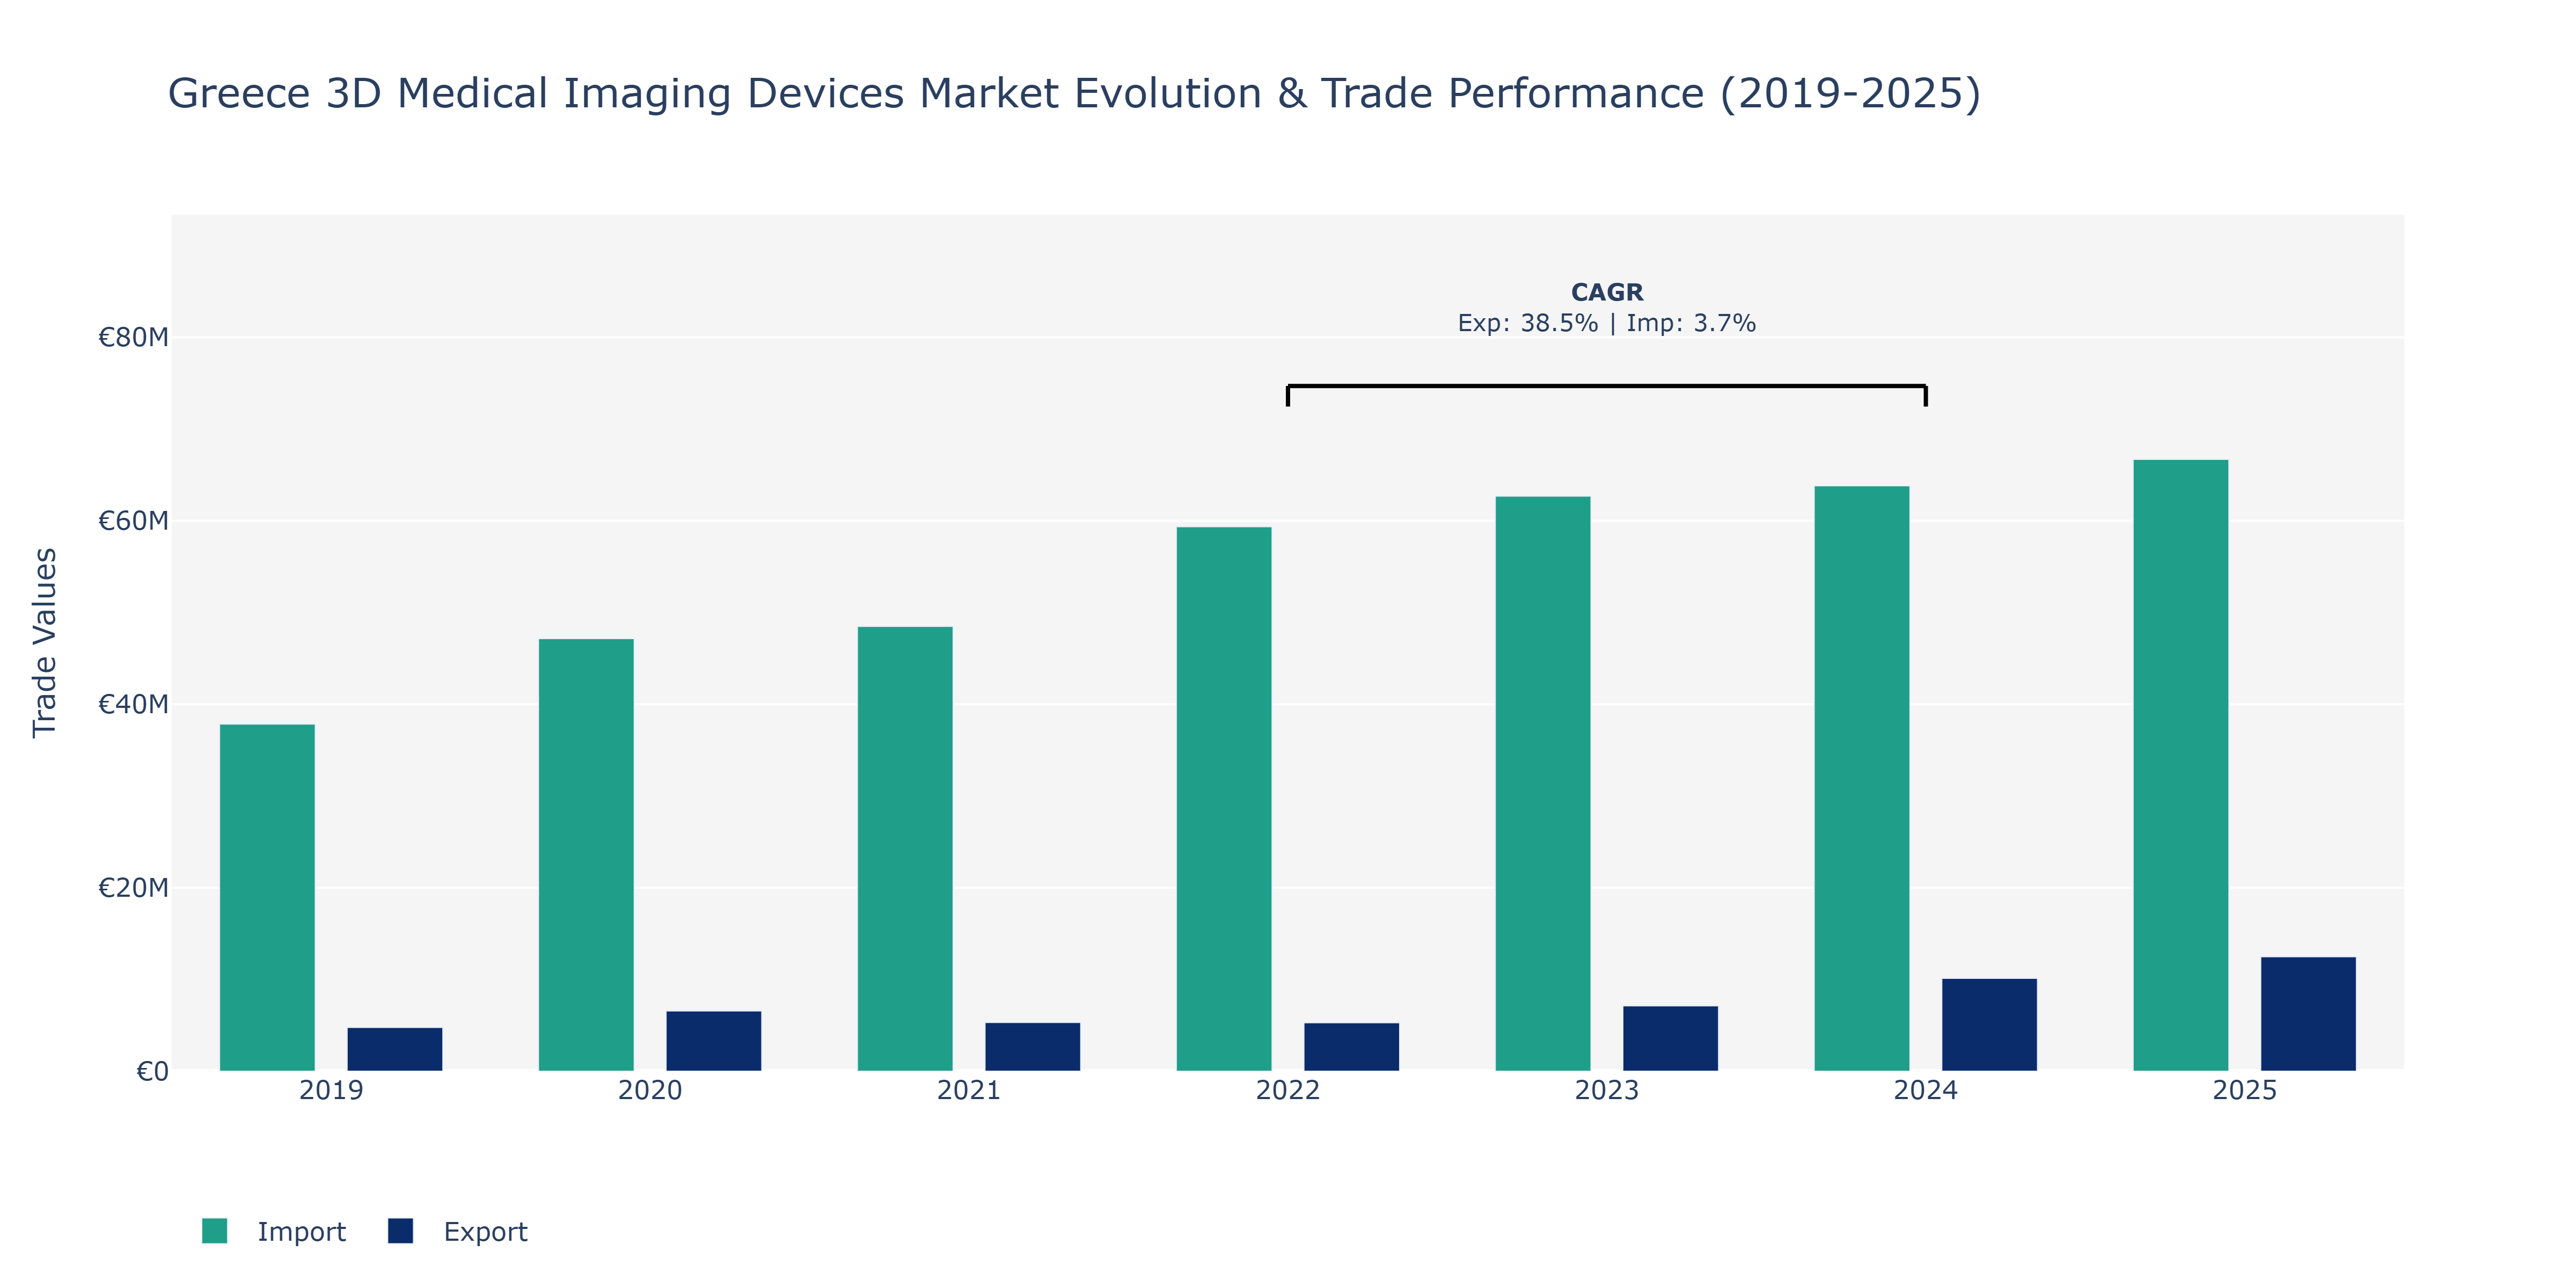The height and width of the screenshot is (1288, 2576).
Task: Click the 2021 x-axis label
Action: coord(969,1090)
